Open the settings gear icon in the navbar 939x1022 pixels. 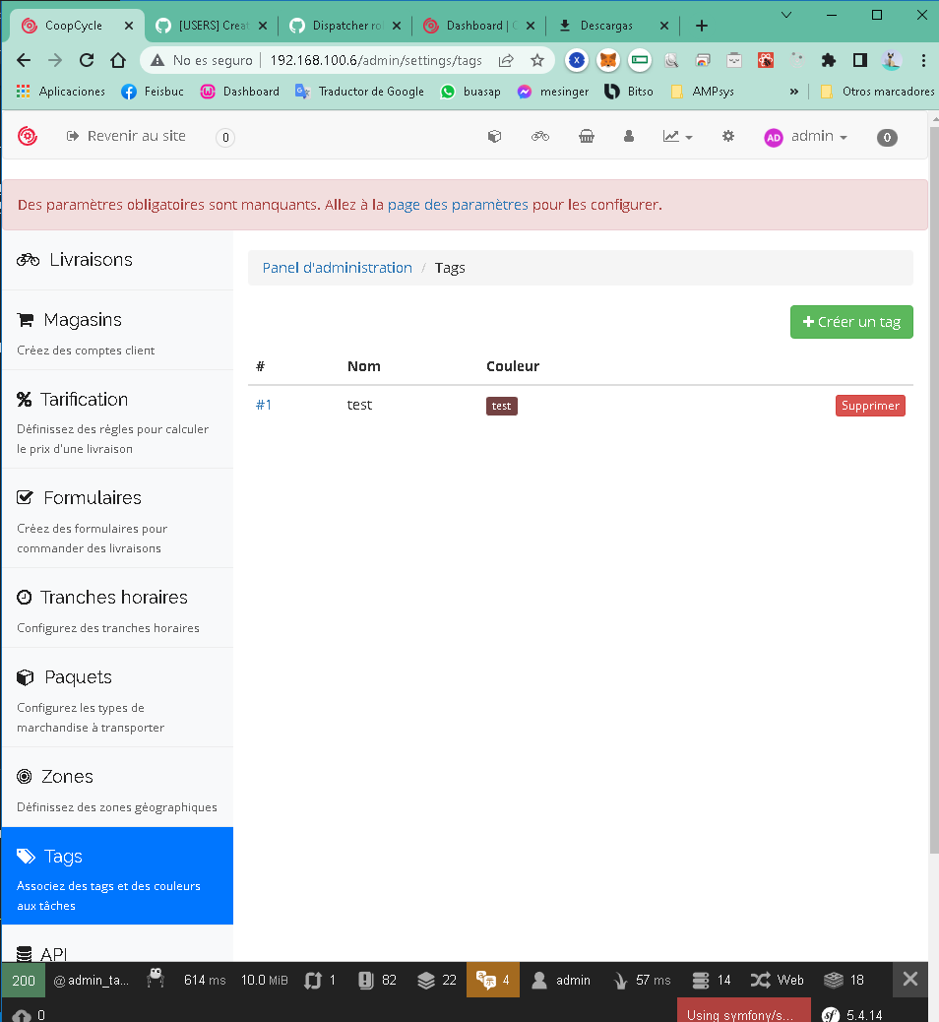click(727, 136)
